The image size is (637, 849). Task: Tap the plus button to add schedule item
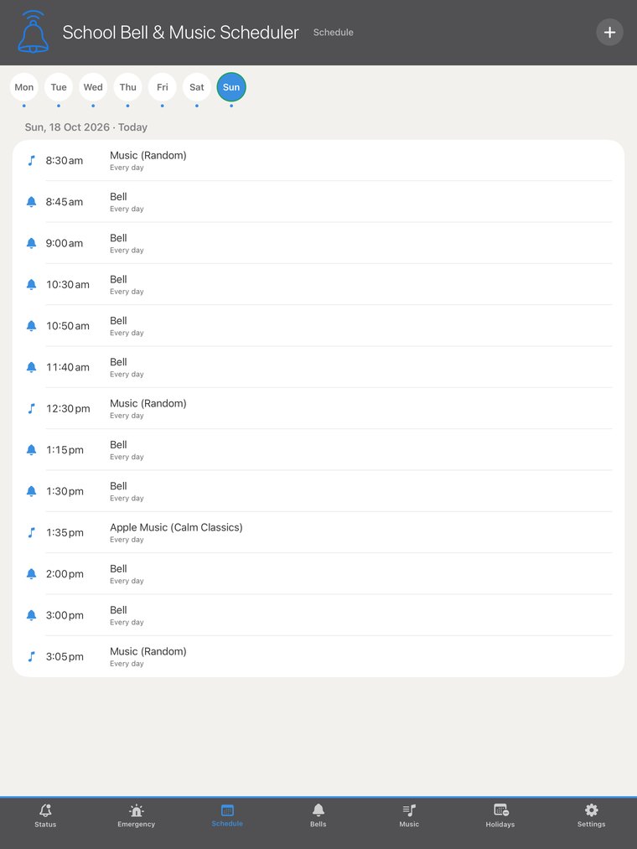[x=609, y=33]
